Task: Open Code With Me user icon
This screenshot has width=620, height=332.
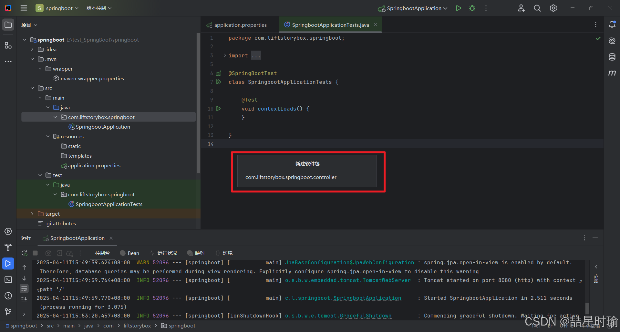Action: click(521, 8)
